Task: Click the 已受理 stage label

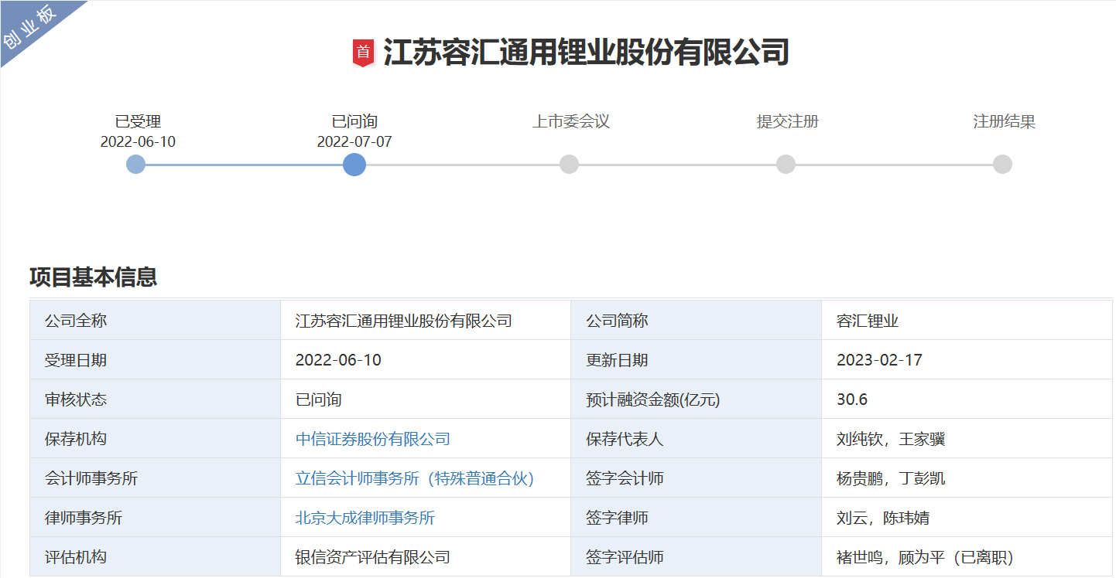Action: [x=138, y=121]
